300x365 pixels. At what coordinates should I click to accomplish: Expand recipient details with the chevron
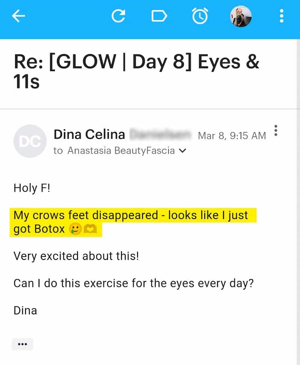tap(183, 151)
